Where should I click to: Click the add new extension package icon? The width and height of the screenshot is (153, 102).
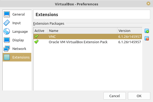pos(147,31)
